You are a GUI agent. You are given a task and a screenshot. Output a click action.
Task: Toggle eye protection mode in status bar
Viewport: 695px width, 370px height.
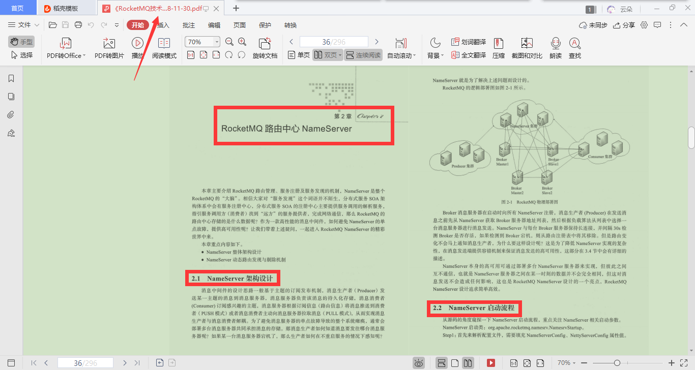[419, 363]
